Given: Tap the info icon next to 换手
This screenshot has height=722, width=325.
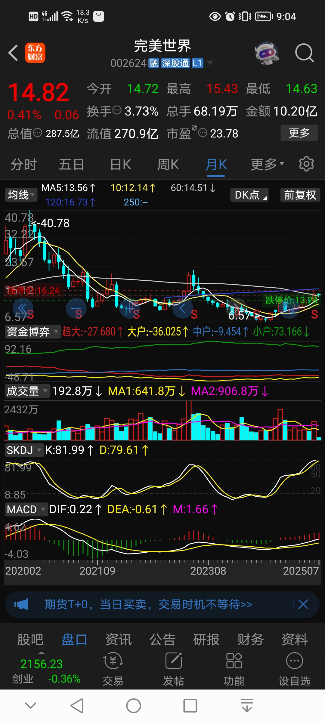Looking at the screenshot, I should tap(117, 110).
